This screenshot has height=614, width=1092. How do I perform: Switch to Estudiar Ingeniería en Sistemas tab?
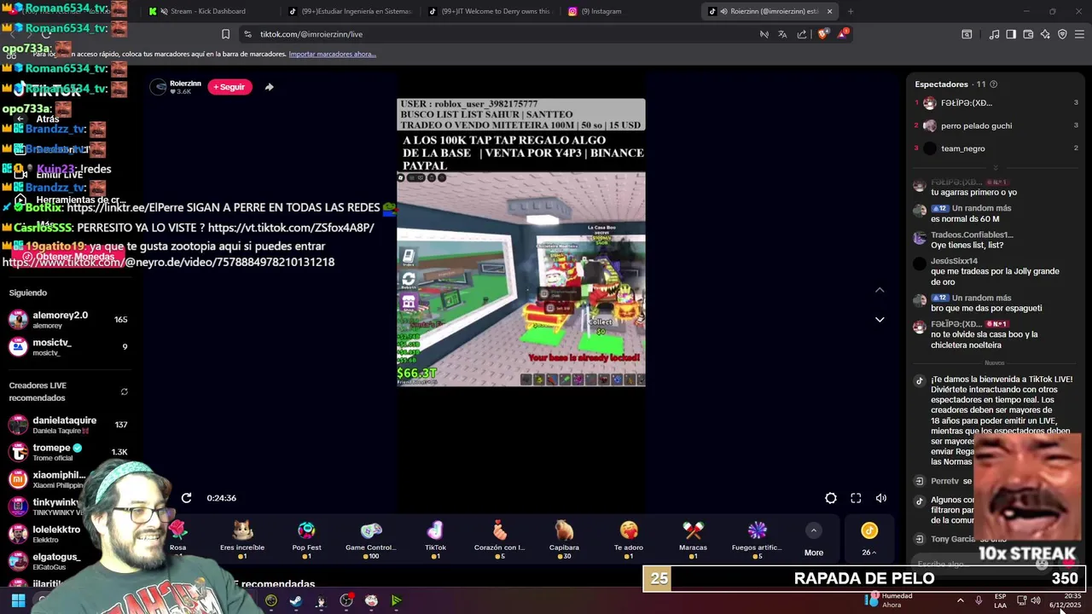348,11
